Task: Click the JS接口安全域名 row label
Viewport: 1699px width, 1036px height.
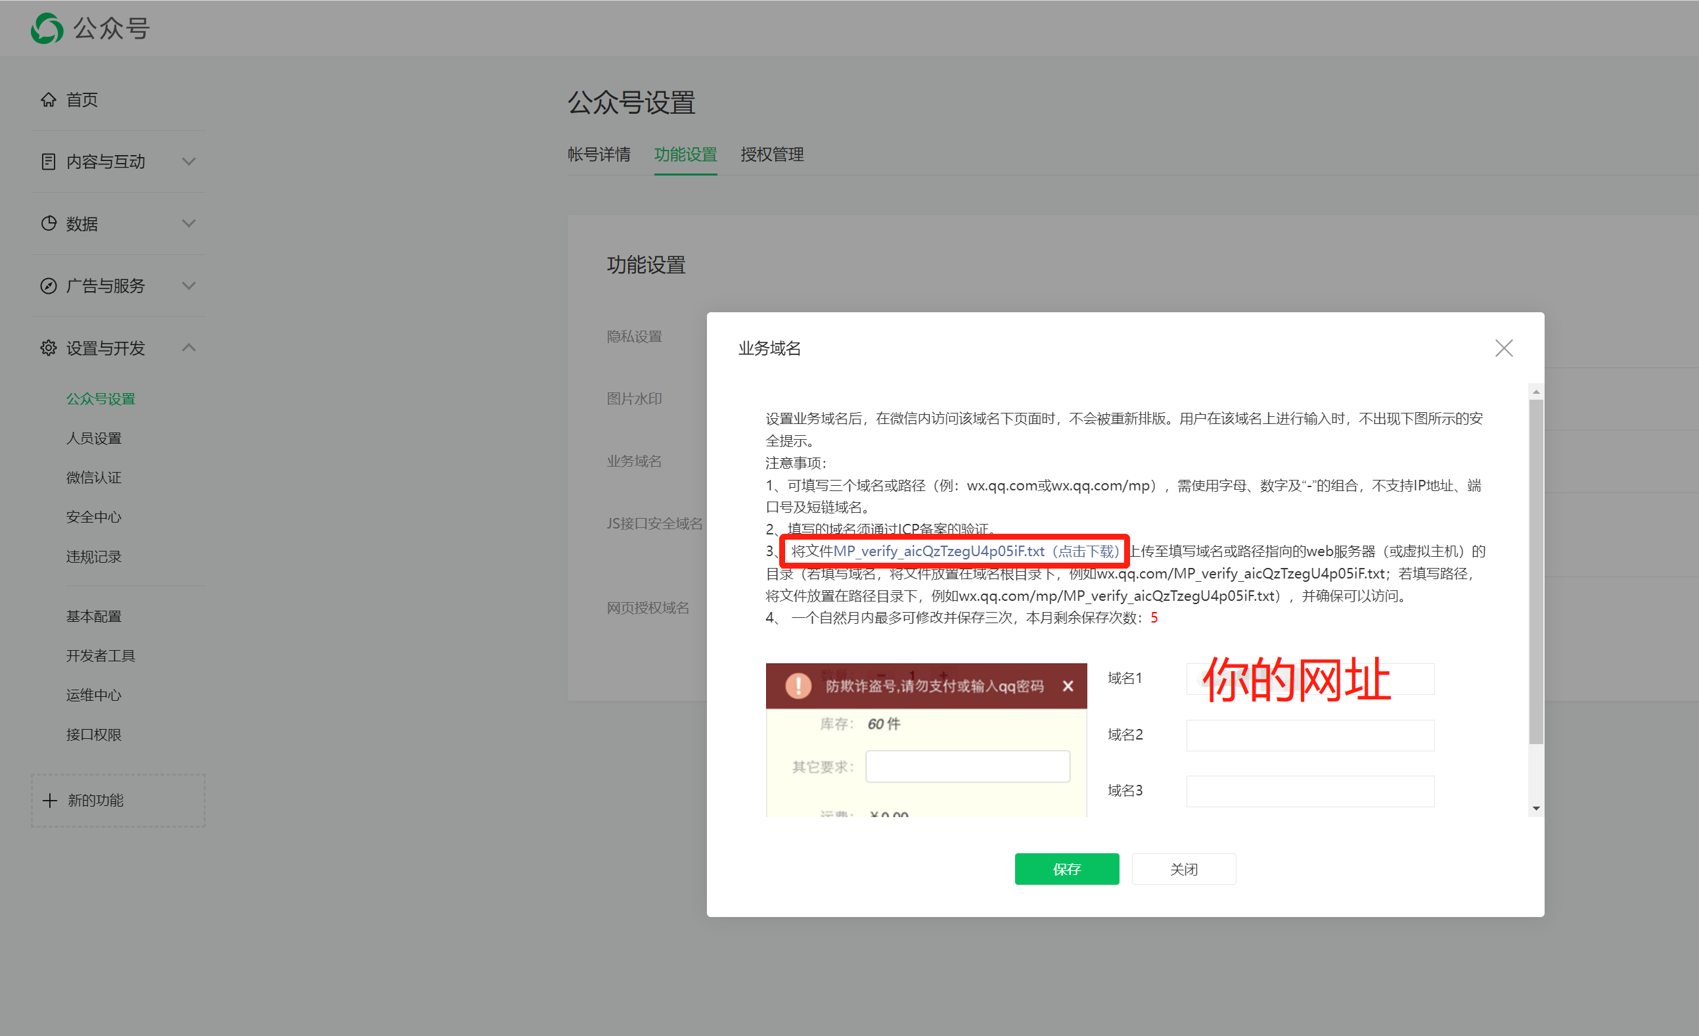Action: click(x=654, y=523)
